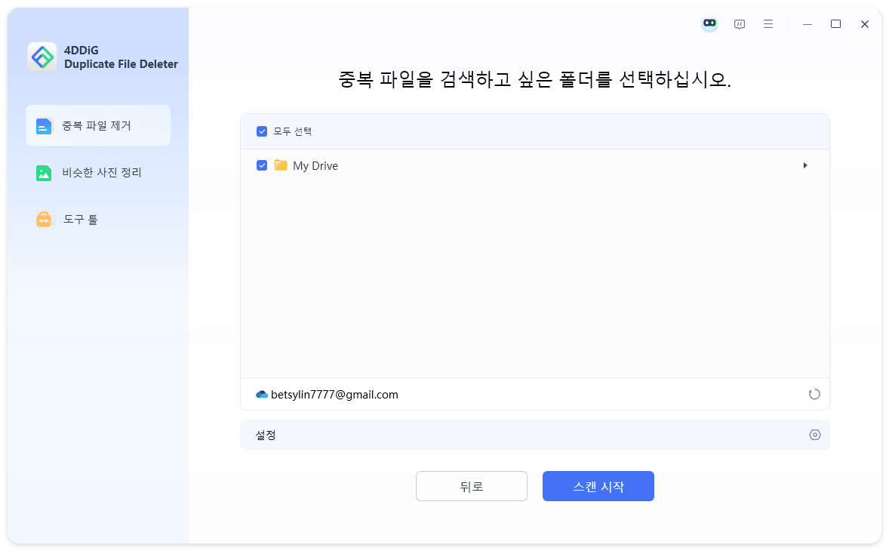
Task: Select the 중복 파일 제거 document icon
Action: 43,125
